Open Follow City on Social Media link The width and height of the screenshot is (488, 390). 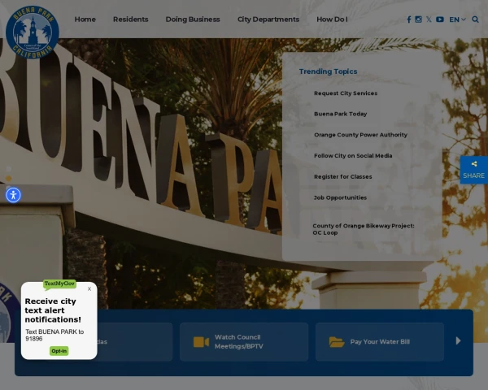tap(353, 155)
